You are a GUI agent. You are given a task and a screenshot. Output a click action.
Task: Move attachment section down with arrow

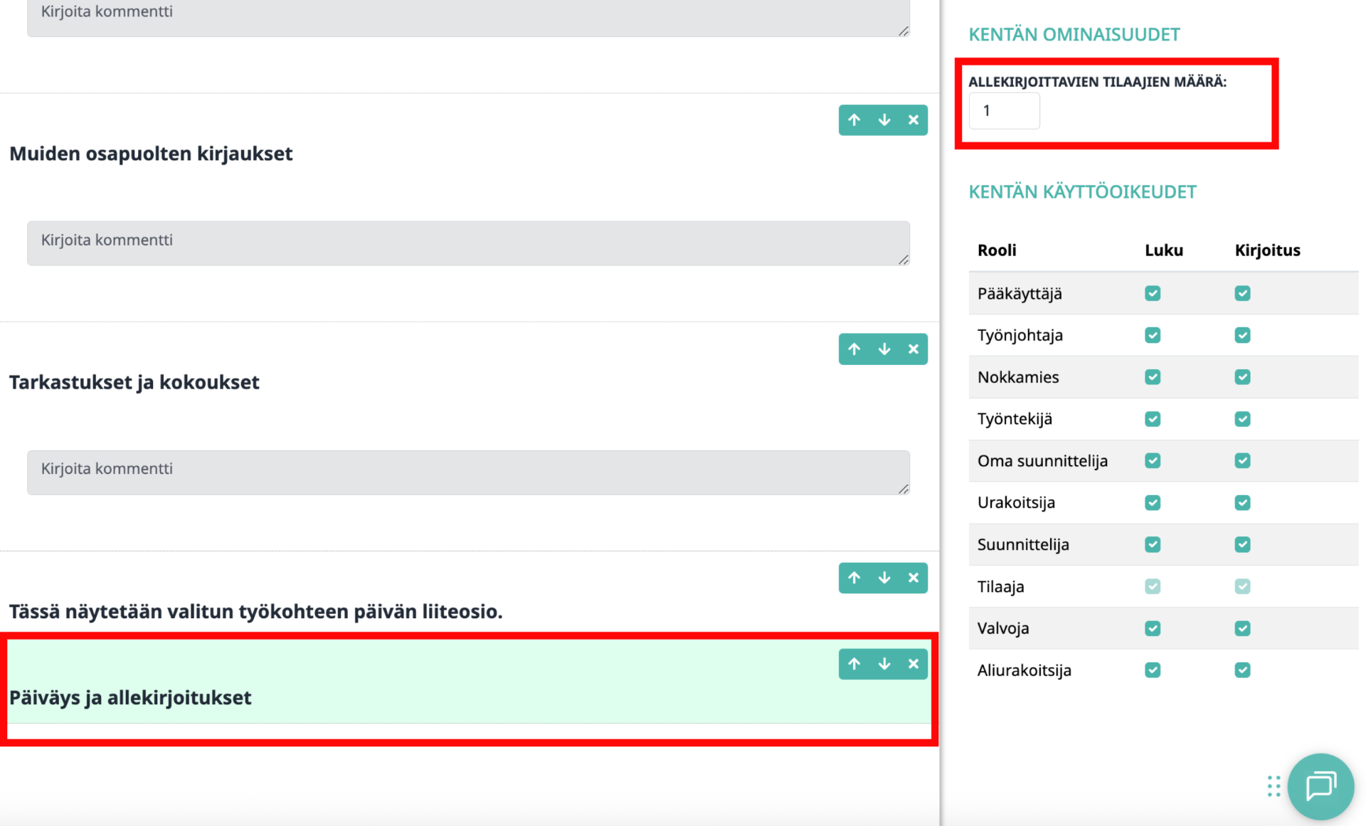coord(884,578)
